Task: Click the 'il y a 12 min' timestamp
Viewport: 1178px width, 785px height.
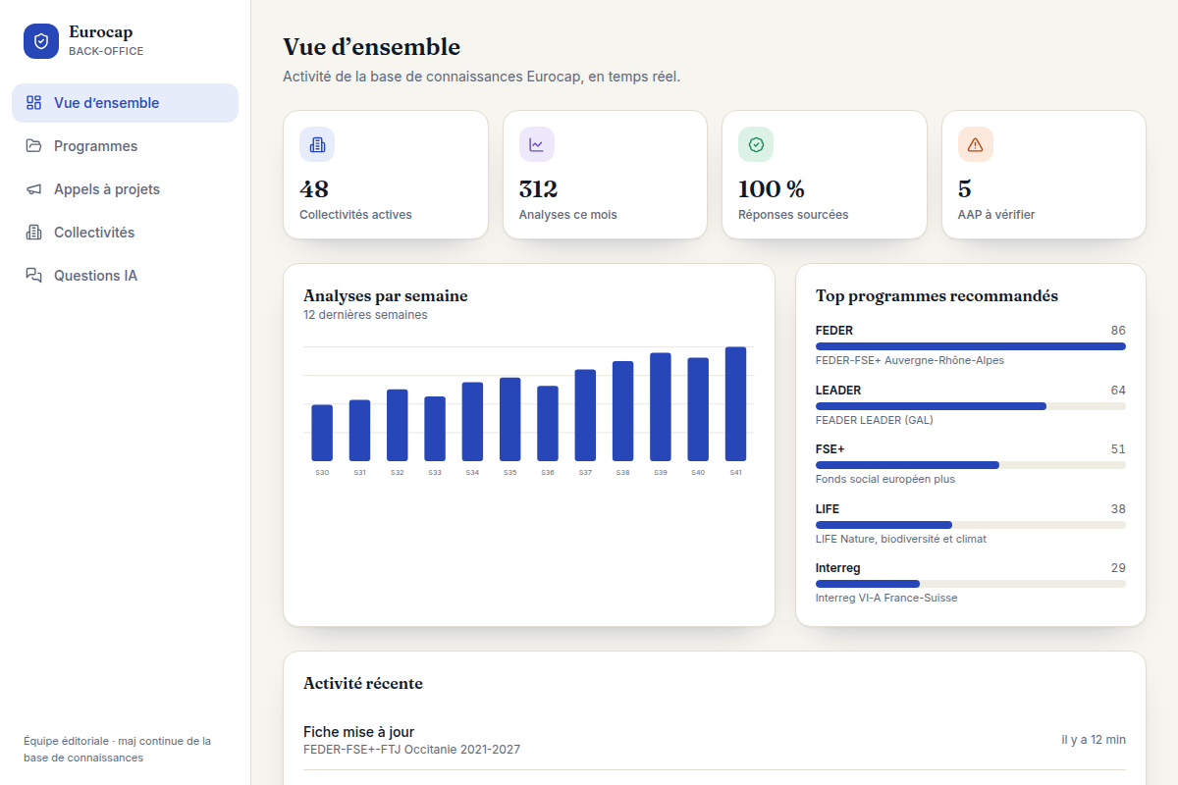Action: coord(1094,739)
